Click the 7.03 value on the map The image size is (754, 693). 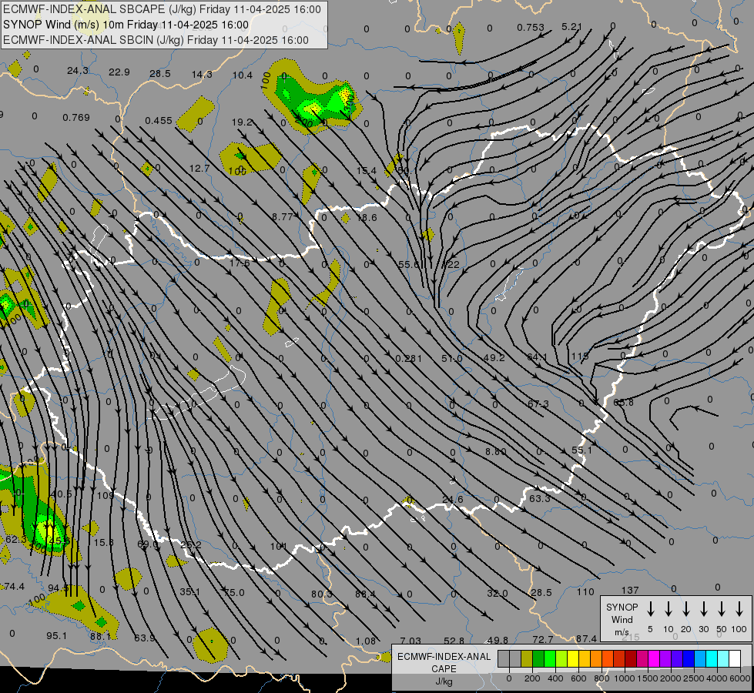click(411, 641)
